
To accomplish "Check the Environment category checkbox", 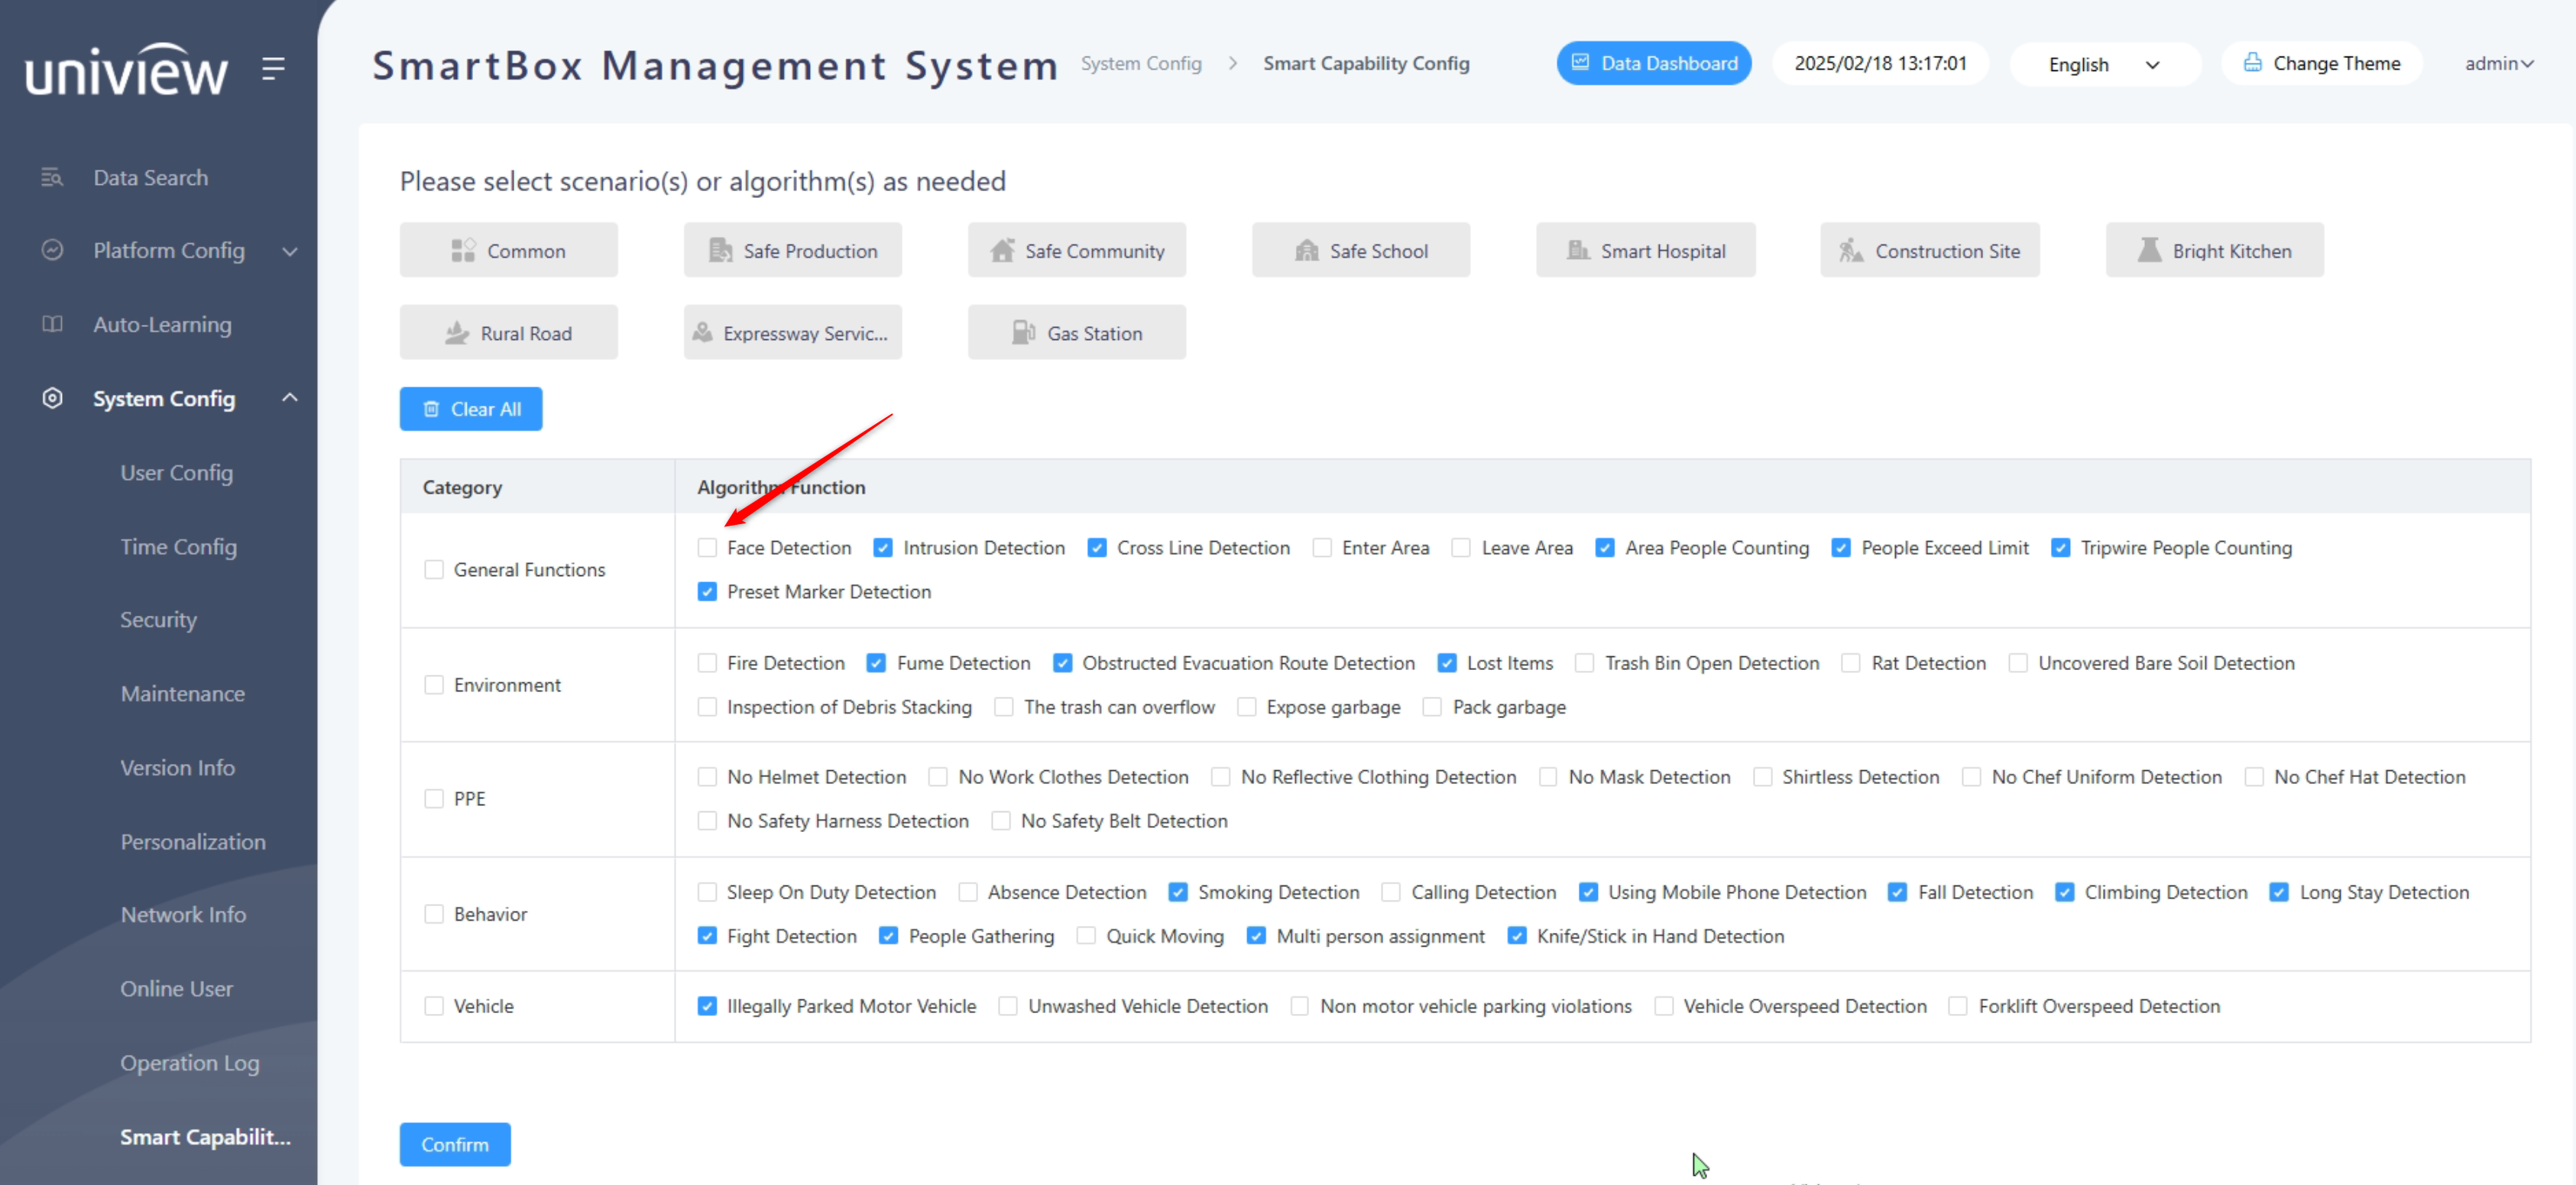I will [x=433, y=685].
